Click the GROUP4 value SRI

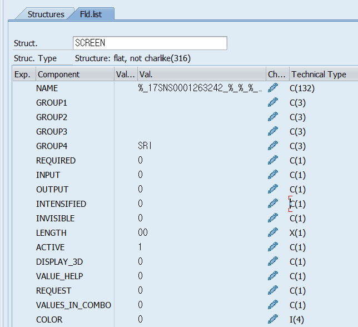pyautogui.click(x=145, y=146)
